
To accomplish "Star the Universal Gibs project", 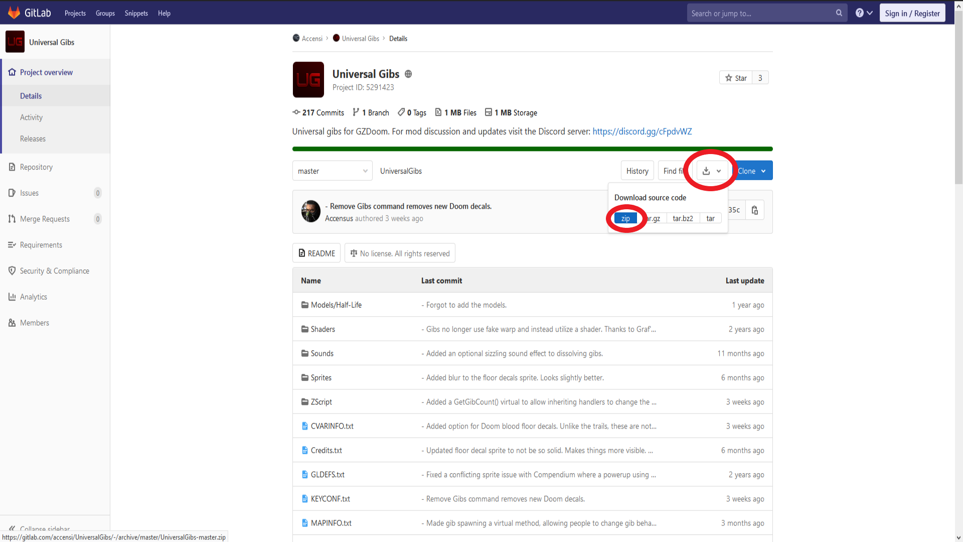I will 736,78.
